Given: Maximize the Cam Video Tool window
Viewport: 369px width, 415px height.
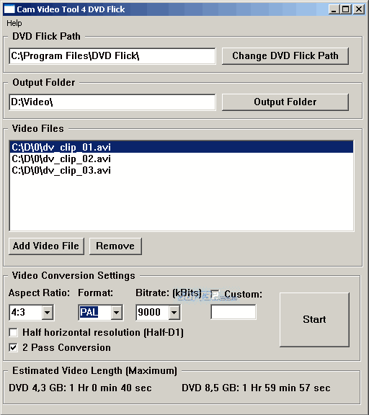Looking at the screenshot, I should pyautogui.click(x=346, y=9).
